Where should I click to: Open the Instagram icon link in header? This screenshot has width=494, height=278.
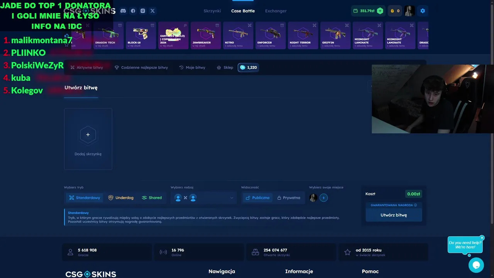pyautogui.click(x=143, y=11)
